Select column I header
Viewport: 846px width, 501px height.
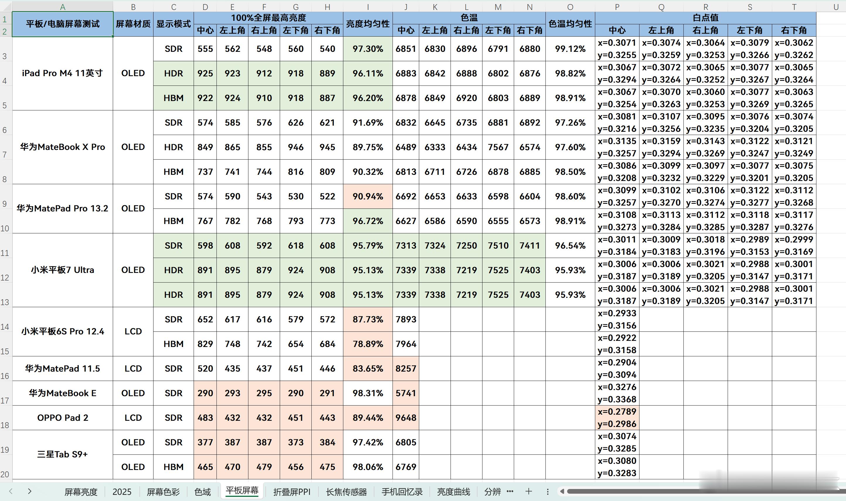tap(368, 7)
